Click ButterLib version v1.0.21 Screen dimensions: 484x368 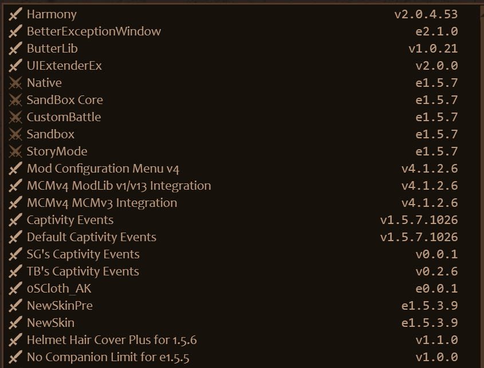click(x=433, y=49)
